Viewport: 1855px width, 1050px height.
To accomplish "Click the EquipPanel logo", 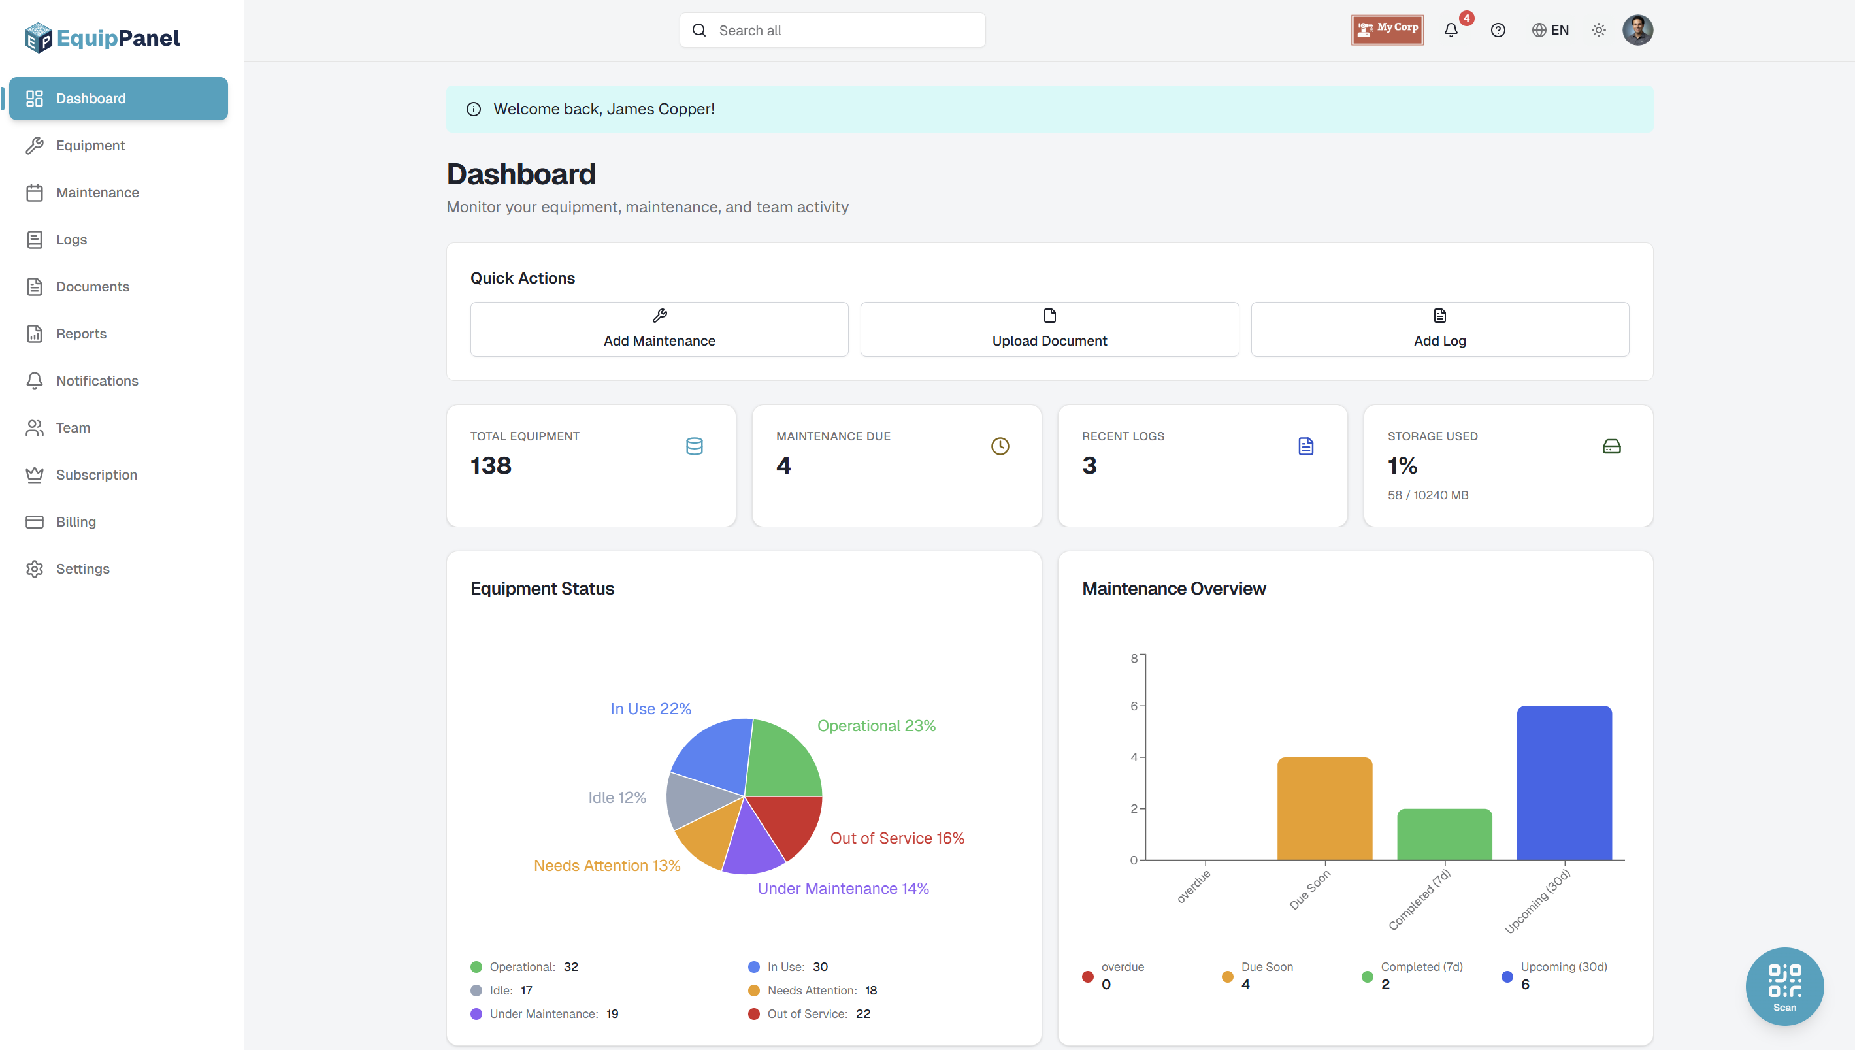I will coord(102,37).
